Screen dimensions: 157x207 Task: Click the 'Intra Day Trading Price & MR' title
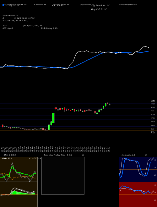pyautogui.click(x=58, y=155)
